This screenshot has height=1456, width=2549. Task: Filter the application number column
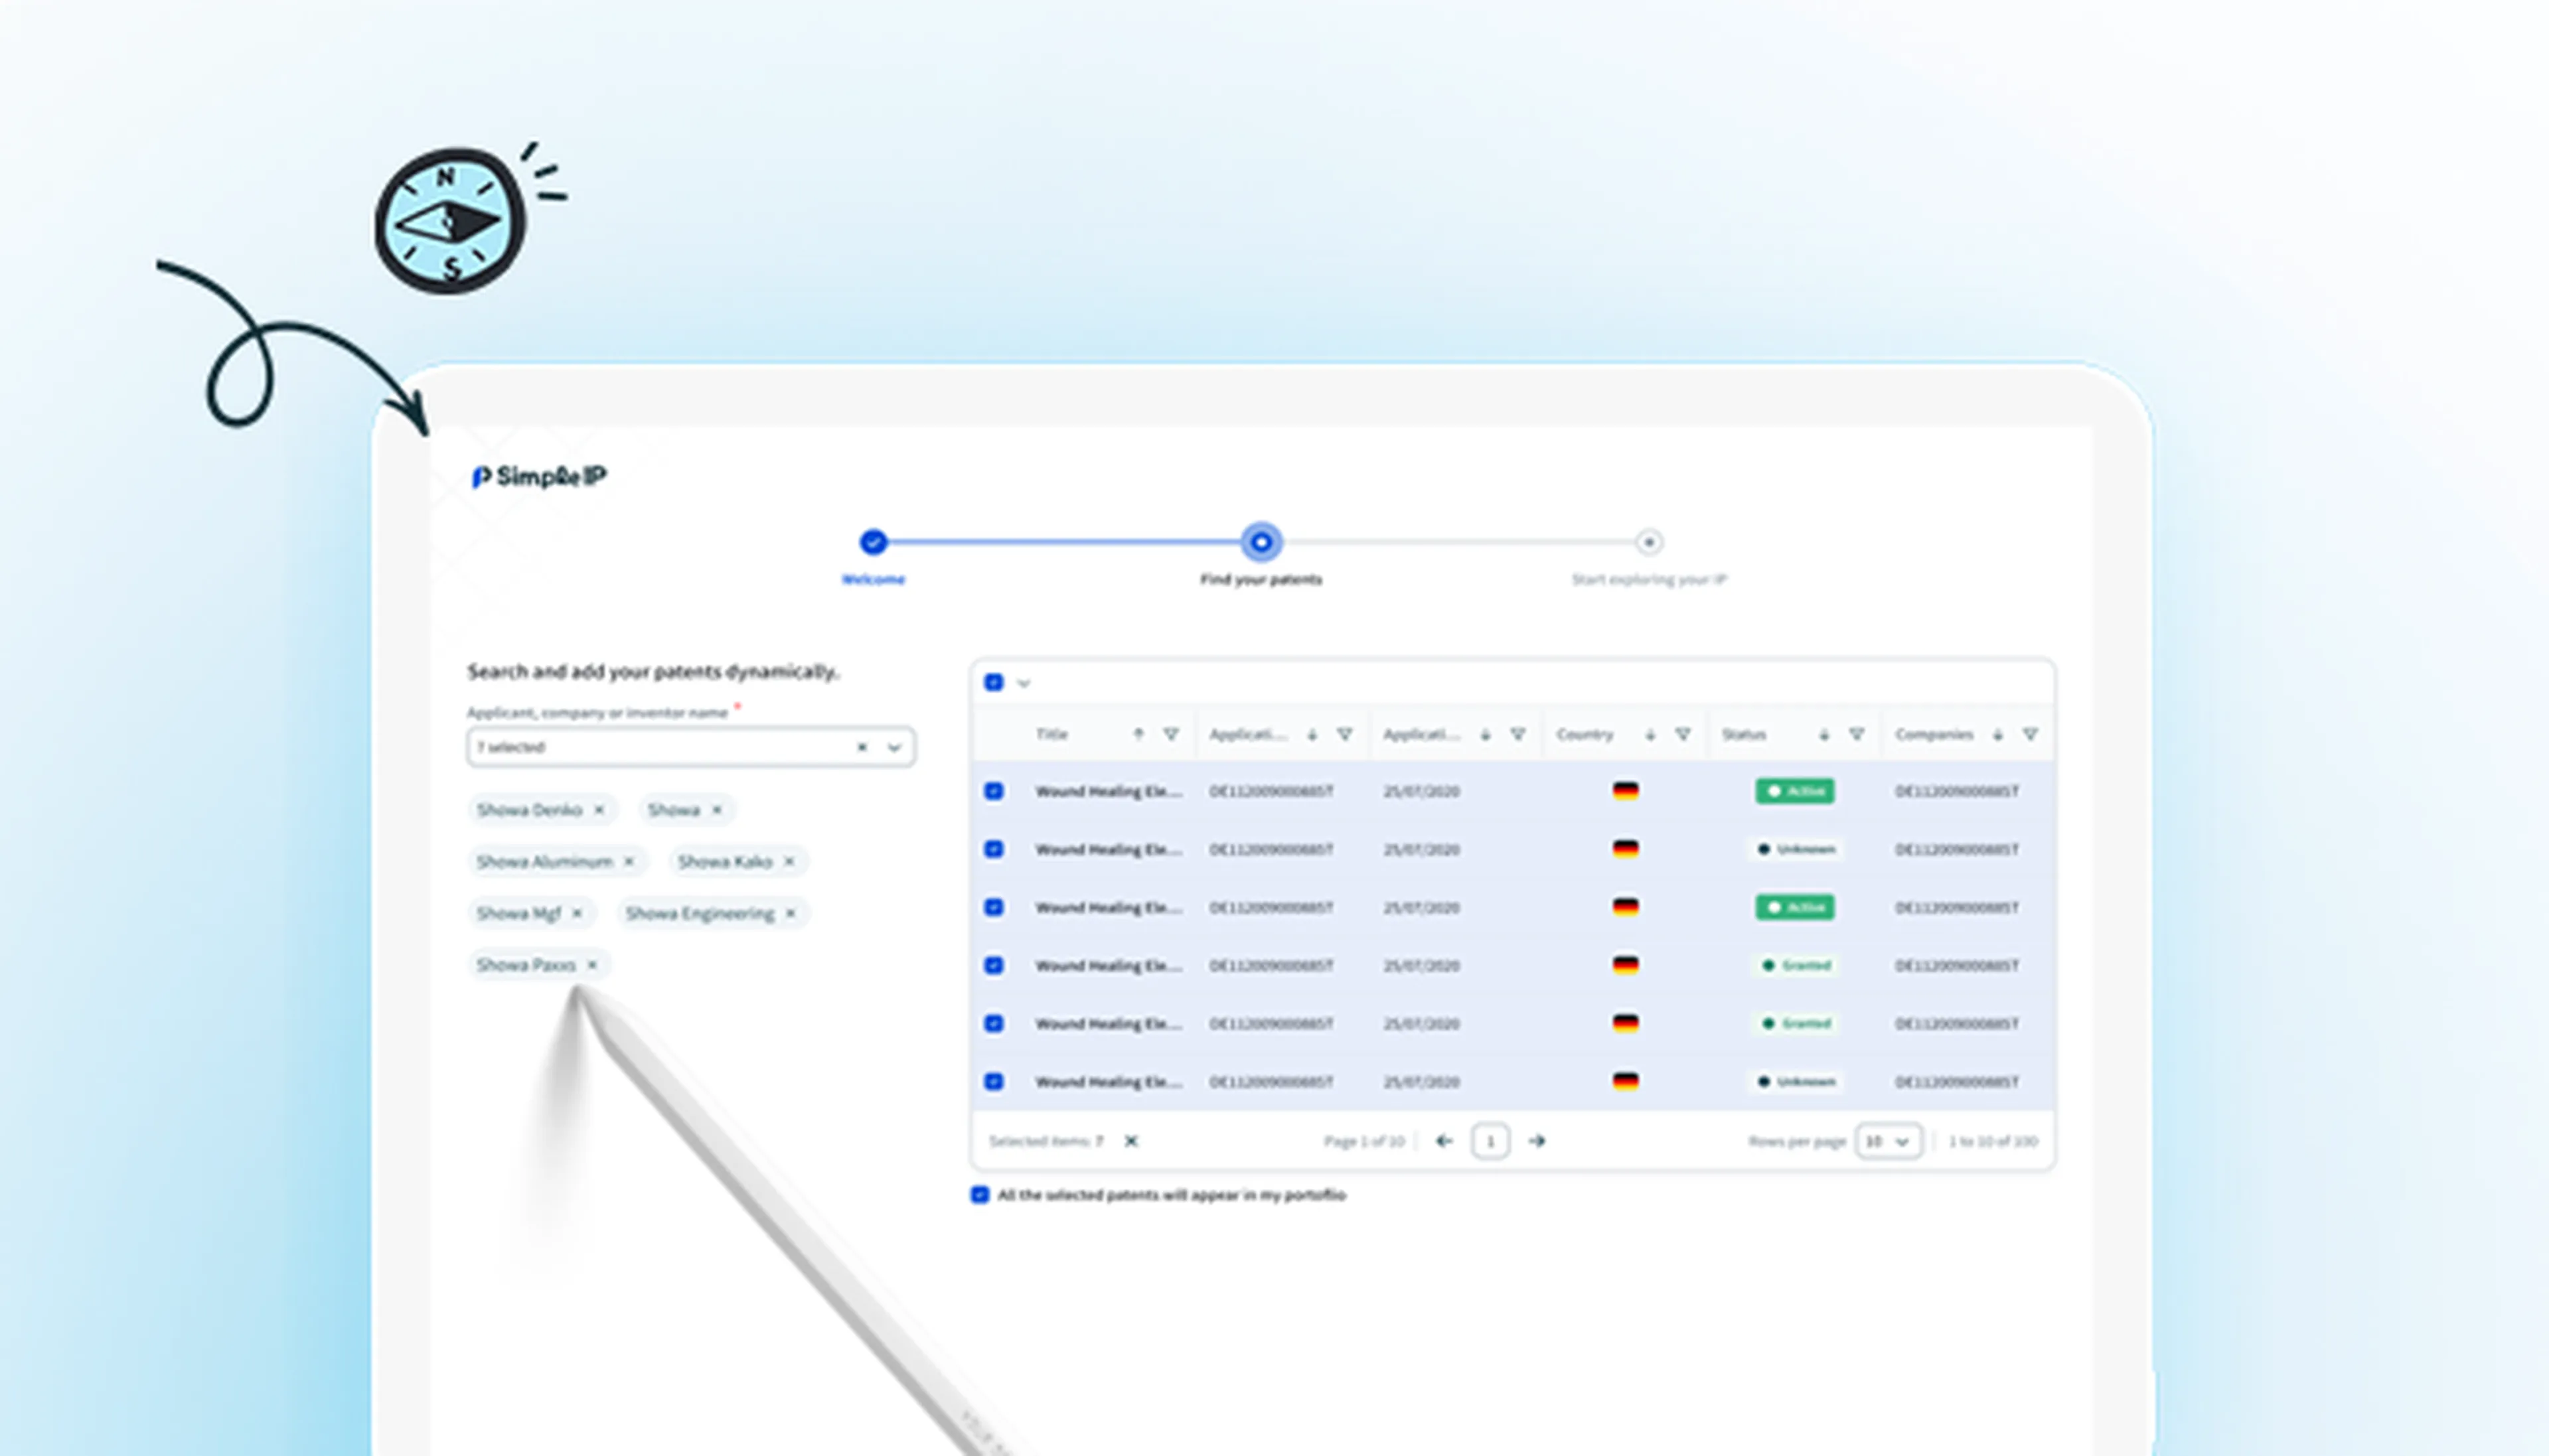1345,734
